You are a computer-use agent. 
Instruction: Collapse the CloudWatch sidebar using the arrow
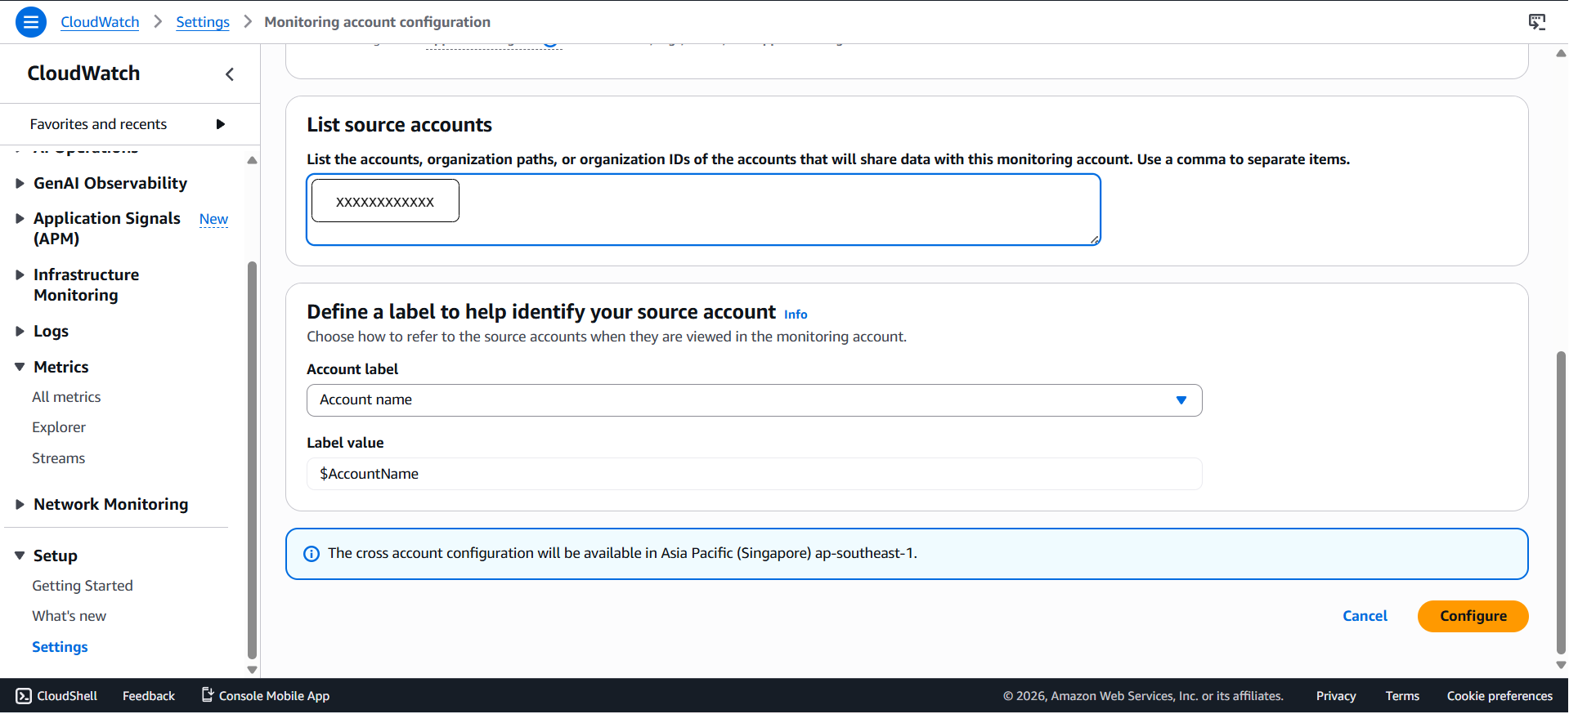pyautogui.click(x=230, y=74)
